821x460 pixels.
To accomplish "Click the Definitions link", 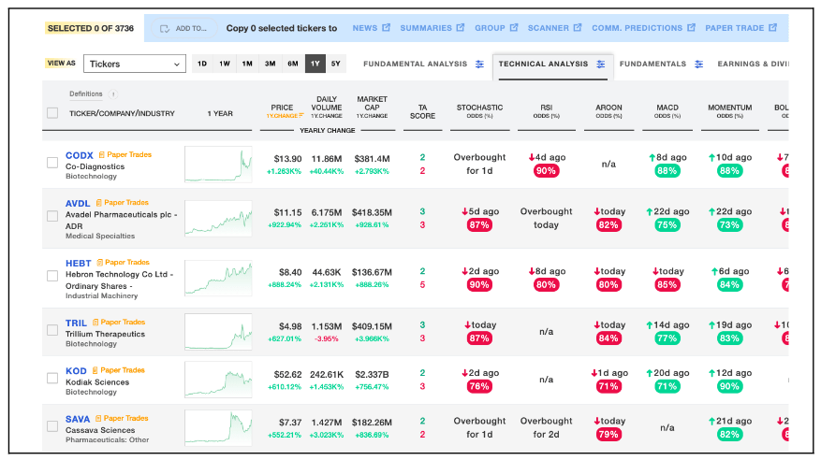I will [x=86, y=94].
